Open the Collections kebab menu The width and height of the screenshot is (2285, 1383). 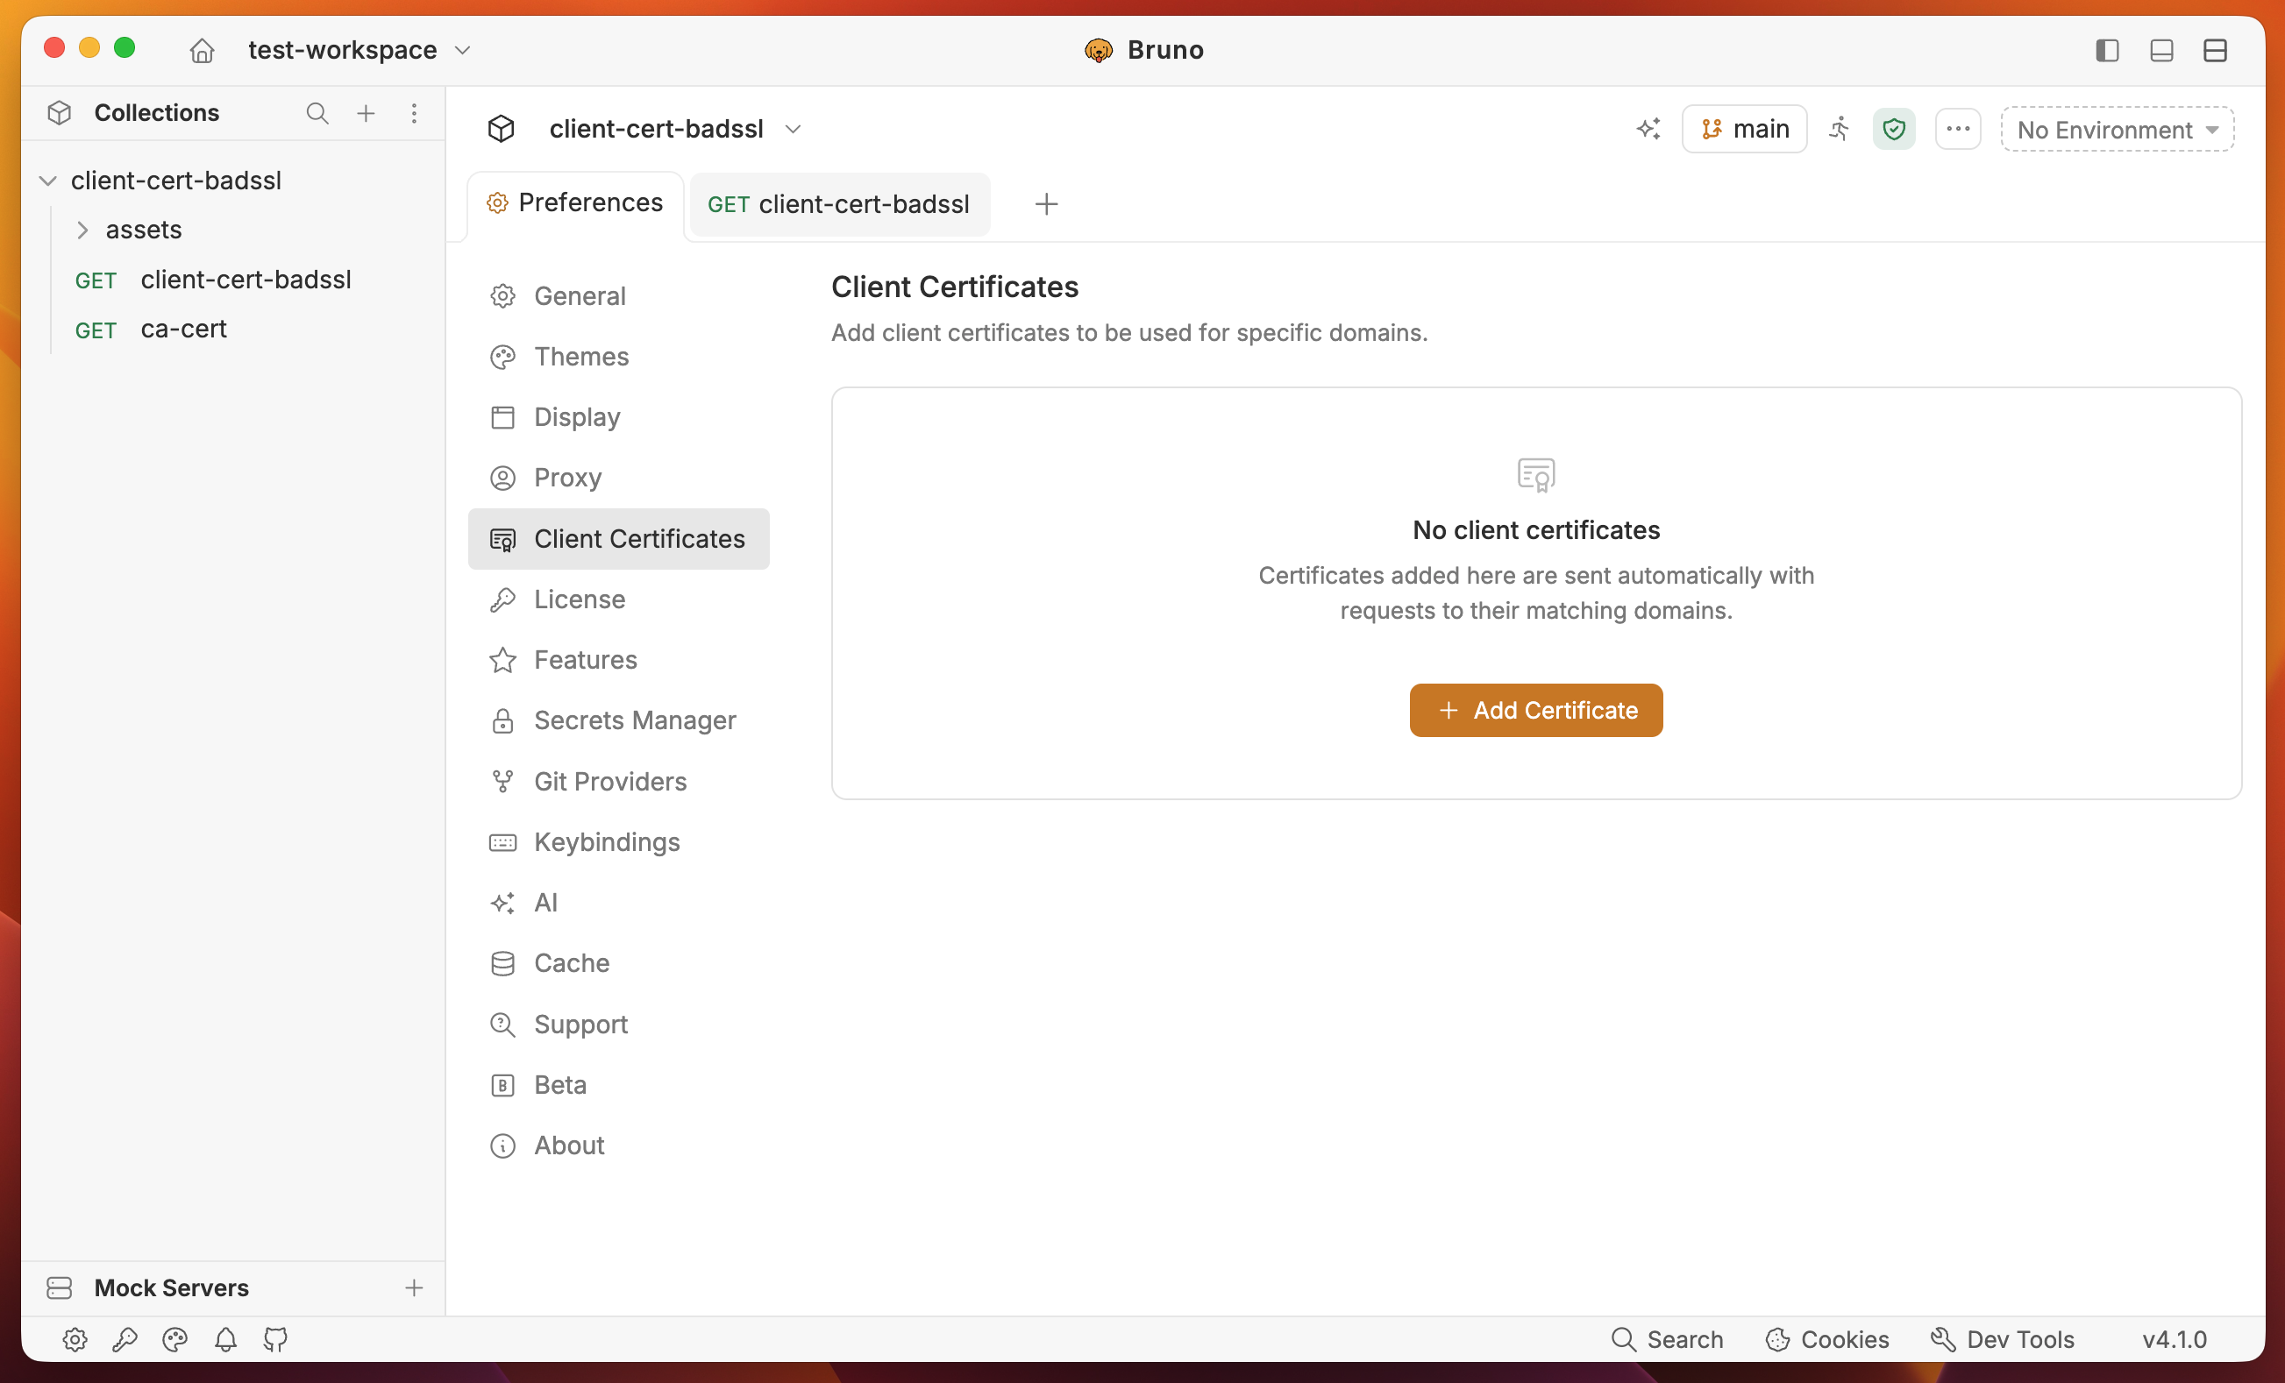[414, 113]
